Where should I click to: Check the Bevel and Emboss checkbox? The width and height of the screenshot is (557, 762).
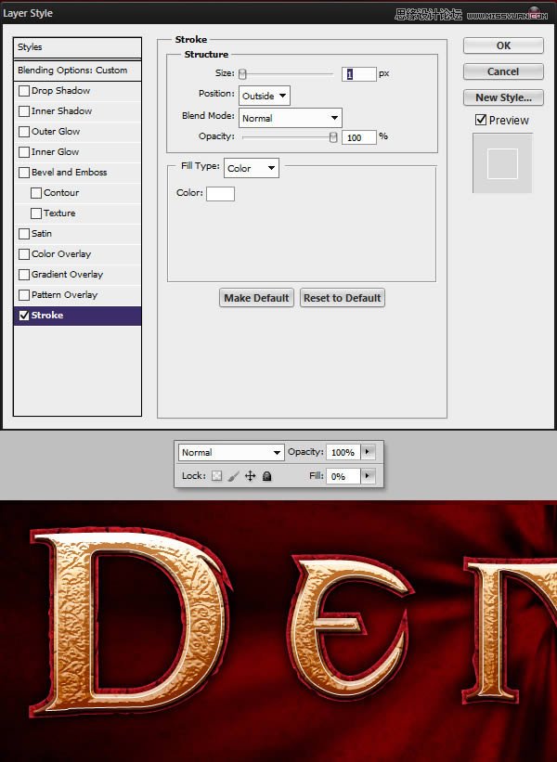[x=24, y=173]
